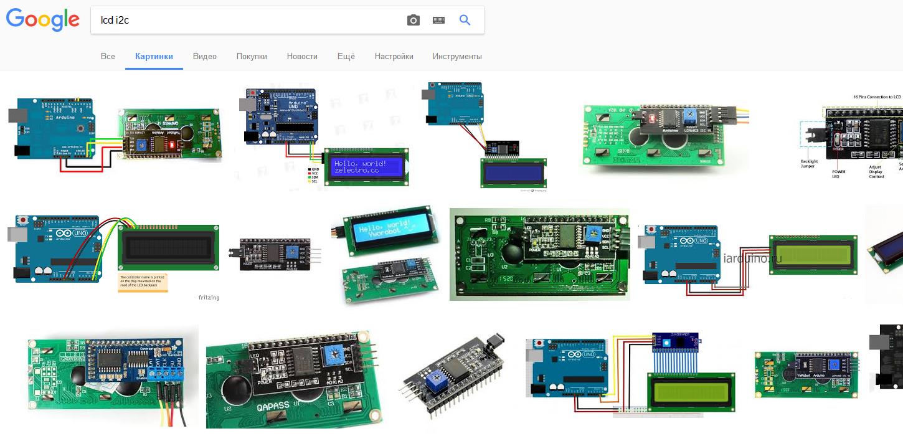Go to the 'Покупки' tab

point(252,56)
